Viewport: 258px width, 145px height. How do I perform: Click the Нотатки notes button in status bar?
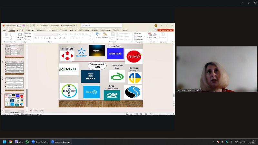[x=129, y=114]
